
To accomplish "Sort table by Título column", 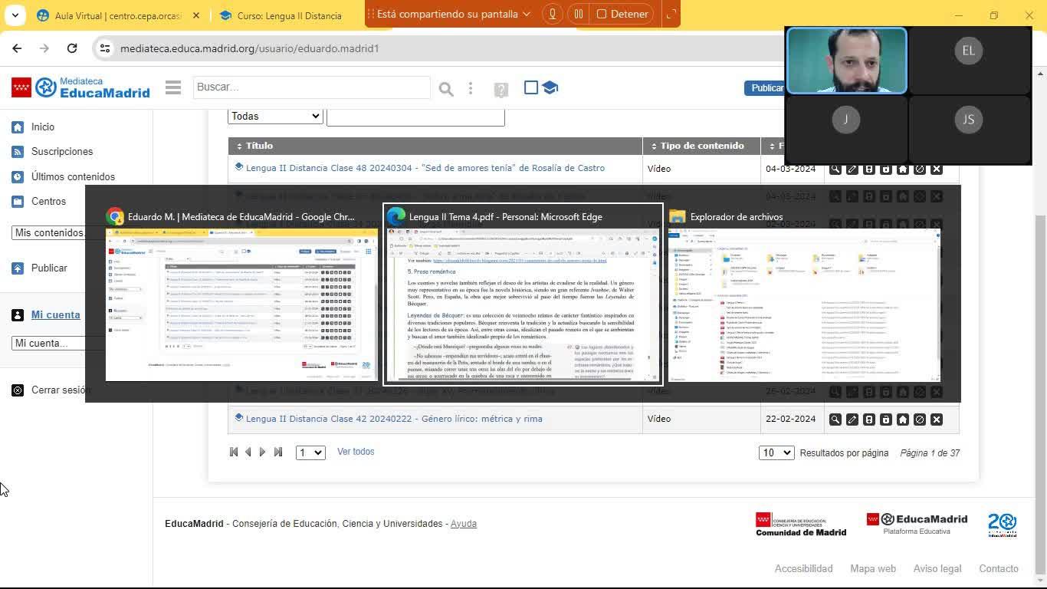I will pos(254,146).
